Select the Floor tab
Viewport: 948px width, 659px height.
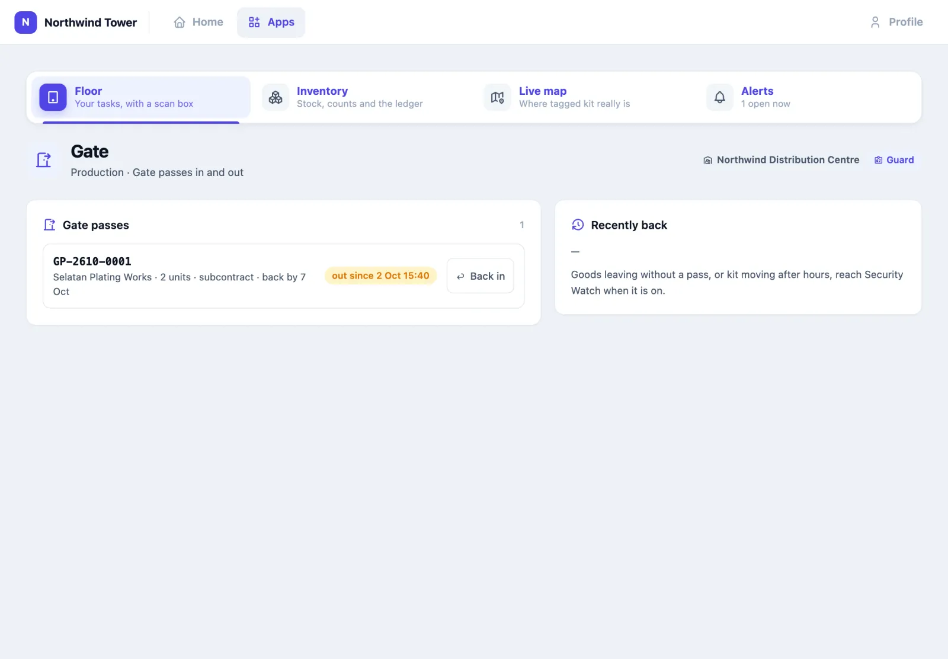141,97
